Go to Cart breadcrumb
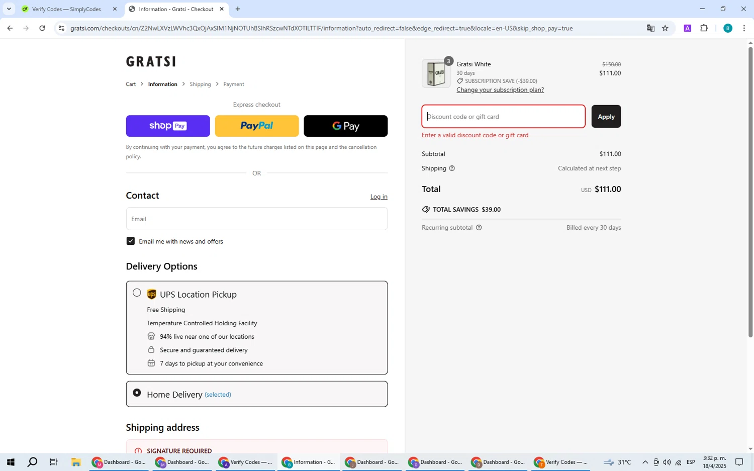 pyautogui.click(x=131, y=84)
